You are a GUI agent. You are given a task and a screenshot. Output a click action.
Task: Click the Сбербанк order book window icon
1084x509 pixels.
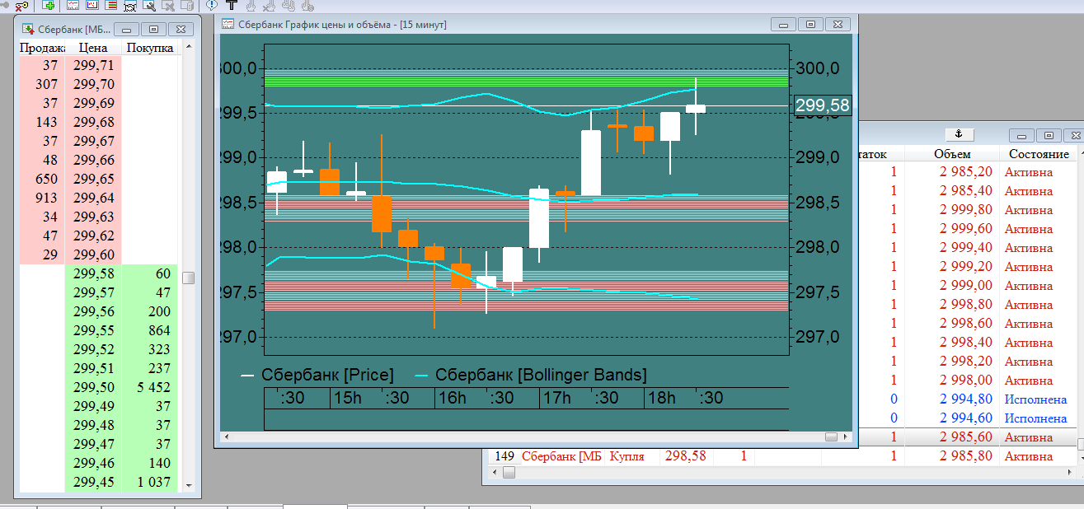click(x=28, y=29)
